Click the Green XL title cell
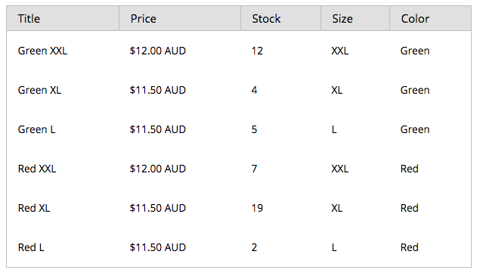The width and height of the screenshot is (477, 273). 39,90
